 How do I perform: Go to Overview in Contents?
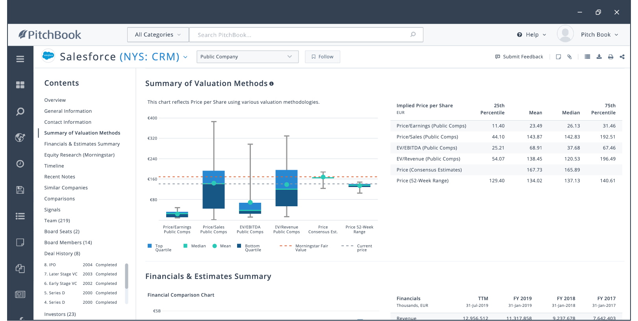click(x=55, y=100)
